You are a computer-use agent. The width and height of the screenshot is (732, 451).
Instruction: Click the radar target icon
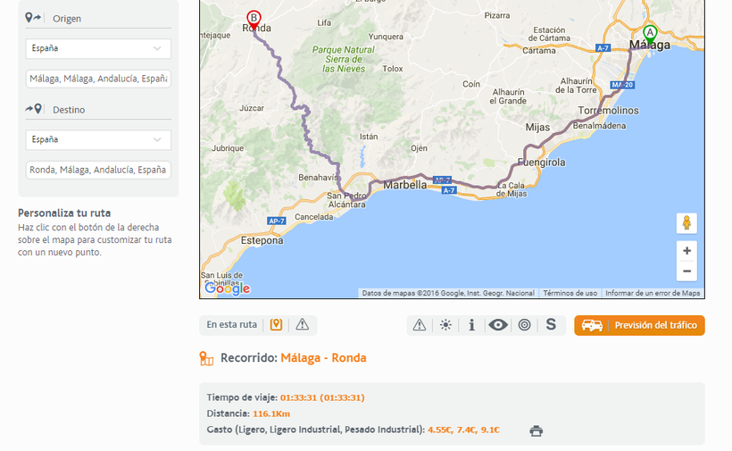tap(524, 325)
